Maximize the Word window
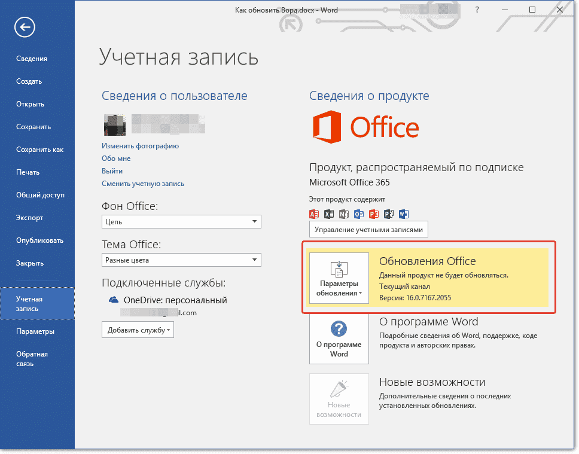 [532, 10]
